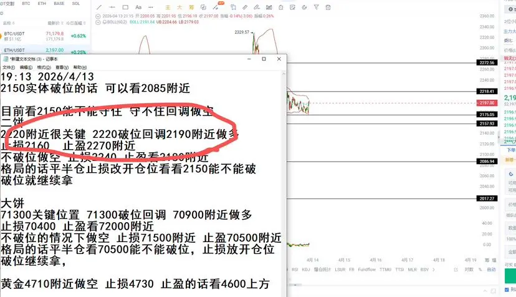
Task: Click the 主 indicator icon in chart toolbar
Action: 168,7
